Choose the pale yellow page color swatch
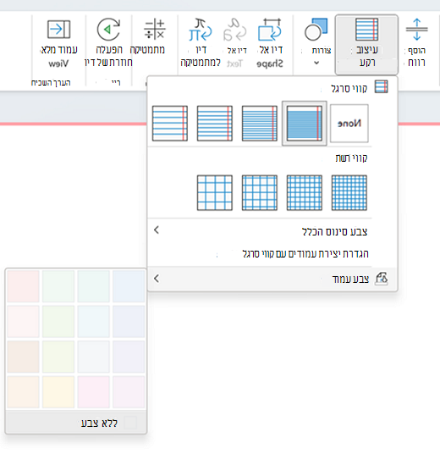The image size is (440, 454). click(x=58, y=392)
